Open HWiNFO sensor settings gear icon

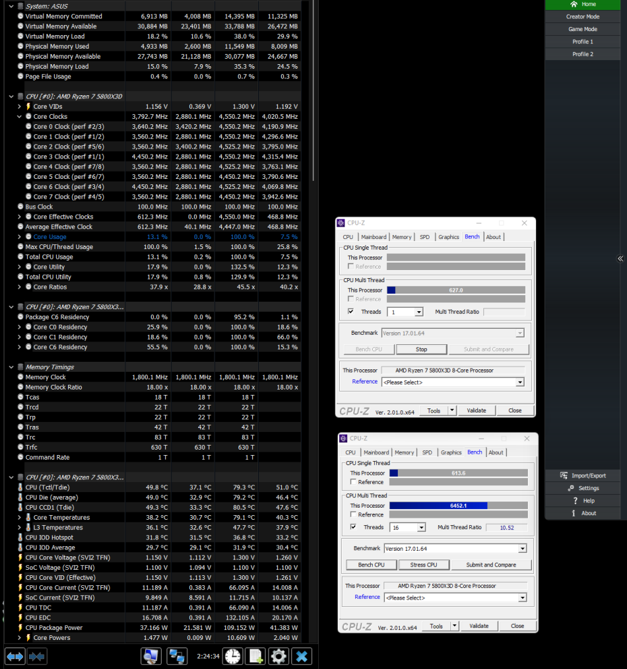coord(278,655)
